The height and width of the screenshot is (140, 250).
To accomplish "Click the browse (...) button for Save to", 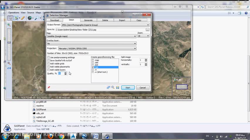I will [148, 30].
